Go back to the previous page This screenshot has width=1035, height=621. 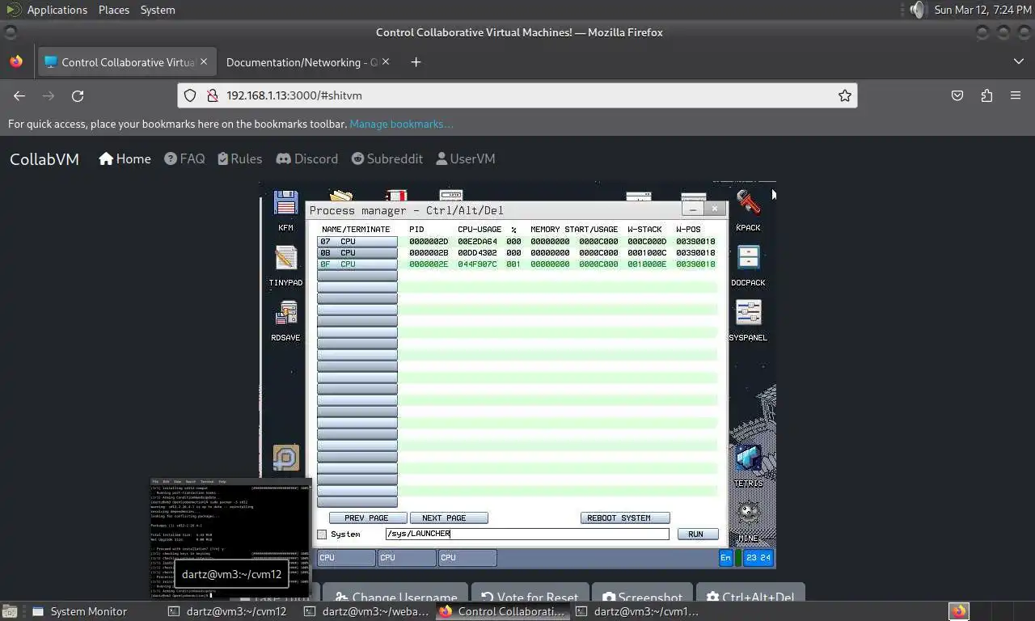(19, 95)
